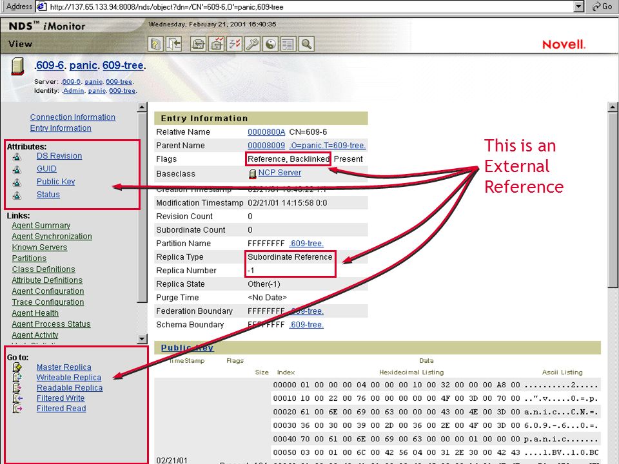This screenshot has height=464, width=619.
Task: Open the Known Servers link
Action: [x=39, y=247]
